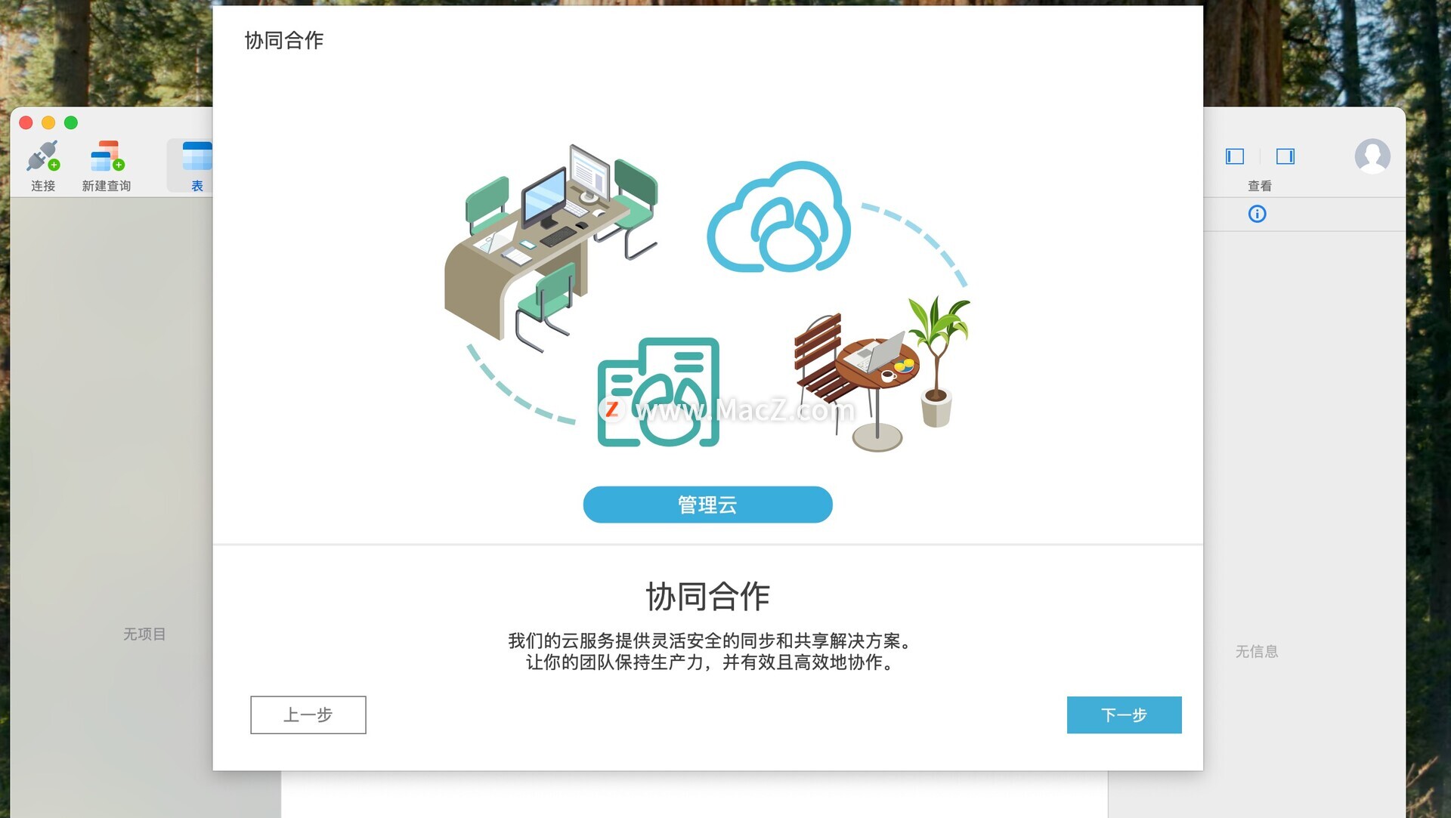The image size is (1451, 818).
Task: Click the 无信息 placeholder text
Action: (x=1257, y=651)
